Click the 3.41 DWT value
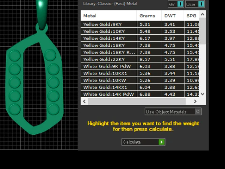The height and width of the screenshot is (169, 225). pos(170,24)
